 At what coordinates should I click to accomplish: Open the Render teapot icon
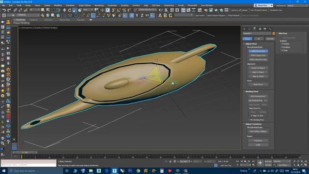[x=216, y=10]
